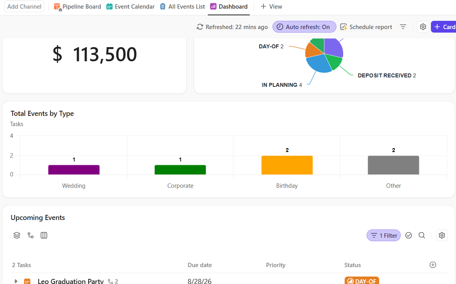Add a new View with plus button
Viewport: 456px width, 284px height.
(271, 6)
